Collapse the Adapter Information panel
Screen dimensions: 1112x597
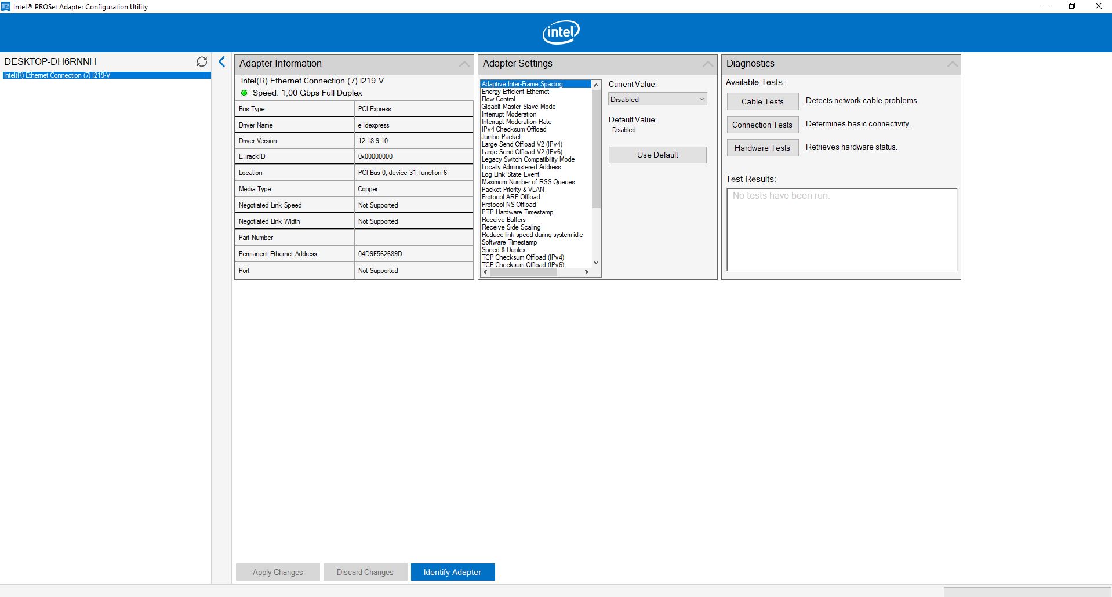coord(464,64)
